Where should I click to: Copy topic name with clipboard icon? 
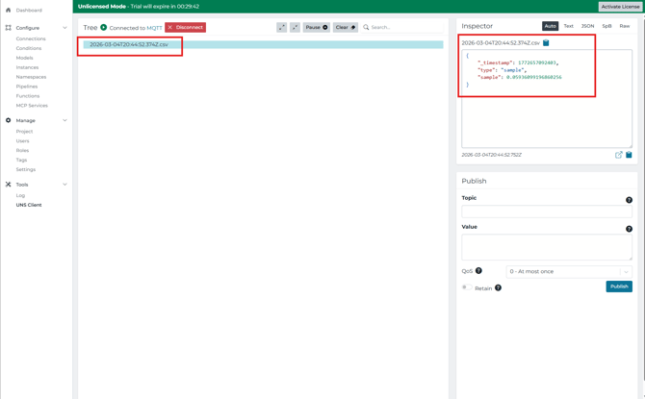coord(546,42)
